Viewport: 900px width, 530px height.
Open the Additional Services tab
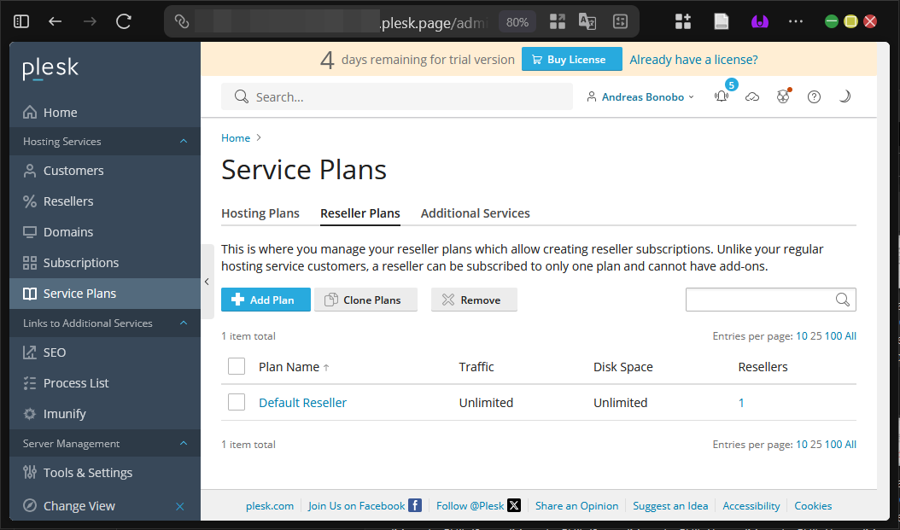[475, 213]
